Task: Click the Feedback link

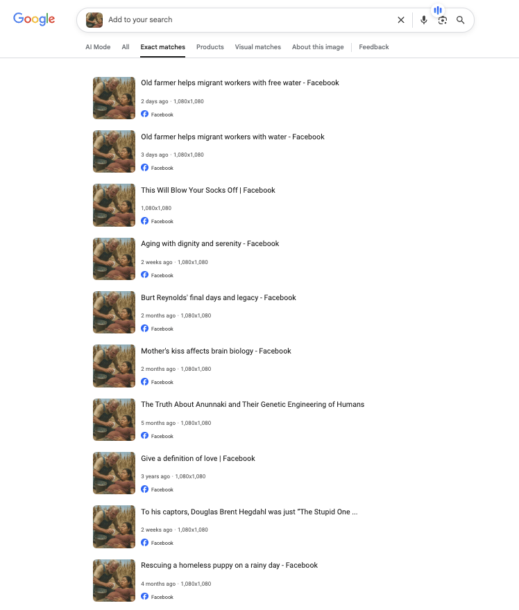Action: click(374, 46)
